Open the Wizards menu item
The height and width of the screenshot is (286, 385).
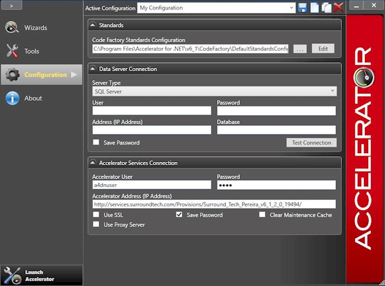[x=41, y=27]
